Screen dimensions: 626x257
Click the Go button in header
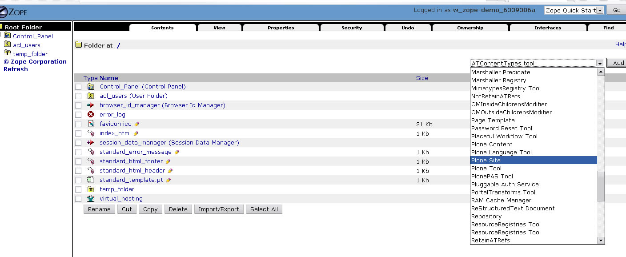(617, 10)
